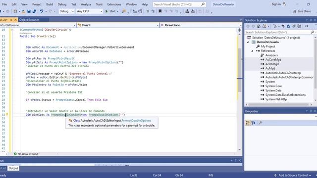The image size is (317, 178).
Task: Uncomment selected lines icon
Action: pos(153,11)
